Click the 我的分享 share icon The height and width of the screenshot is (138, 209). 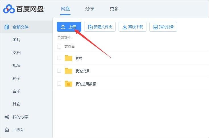7,117
